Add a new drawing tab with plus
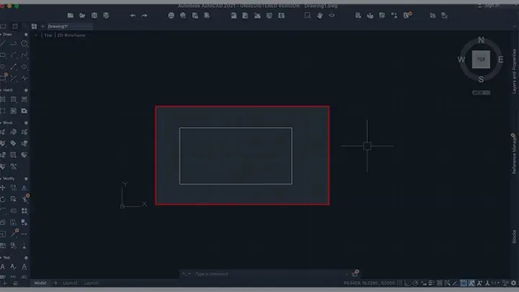The width and height of the screenshot is (519, 292). point(43,26)
